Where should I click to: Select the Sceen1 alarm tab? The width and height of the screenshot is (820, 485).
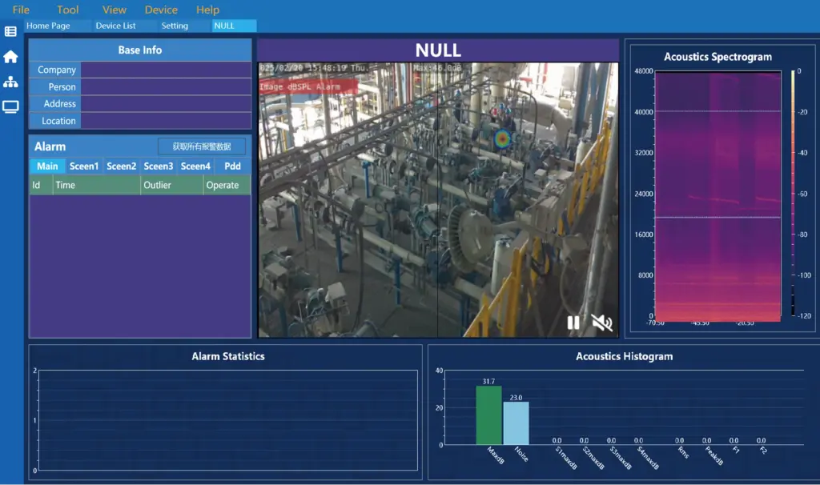83,166
